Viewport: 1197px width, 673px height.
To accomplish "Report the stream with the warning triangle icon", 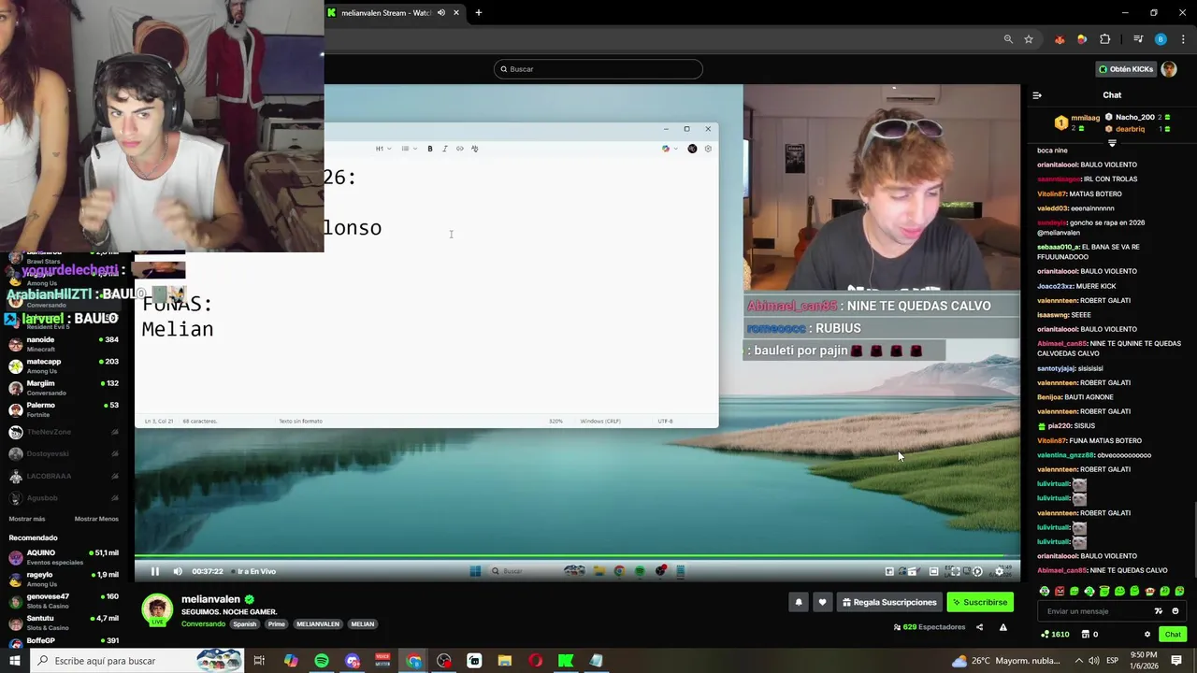I will pos(1003,627).
